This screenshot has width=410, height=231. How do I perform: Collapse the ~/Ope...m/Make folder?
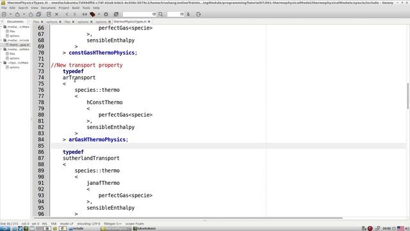click(x=1, y=63)
